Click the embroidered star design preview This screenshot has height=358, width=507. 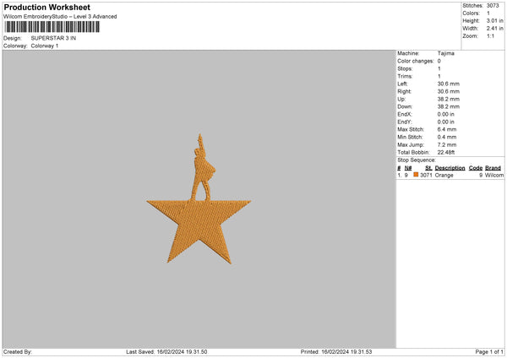pyautogui.click(x=199, y=199)
